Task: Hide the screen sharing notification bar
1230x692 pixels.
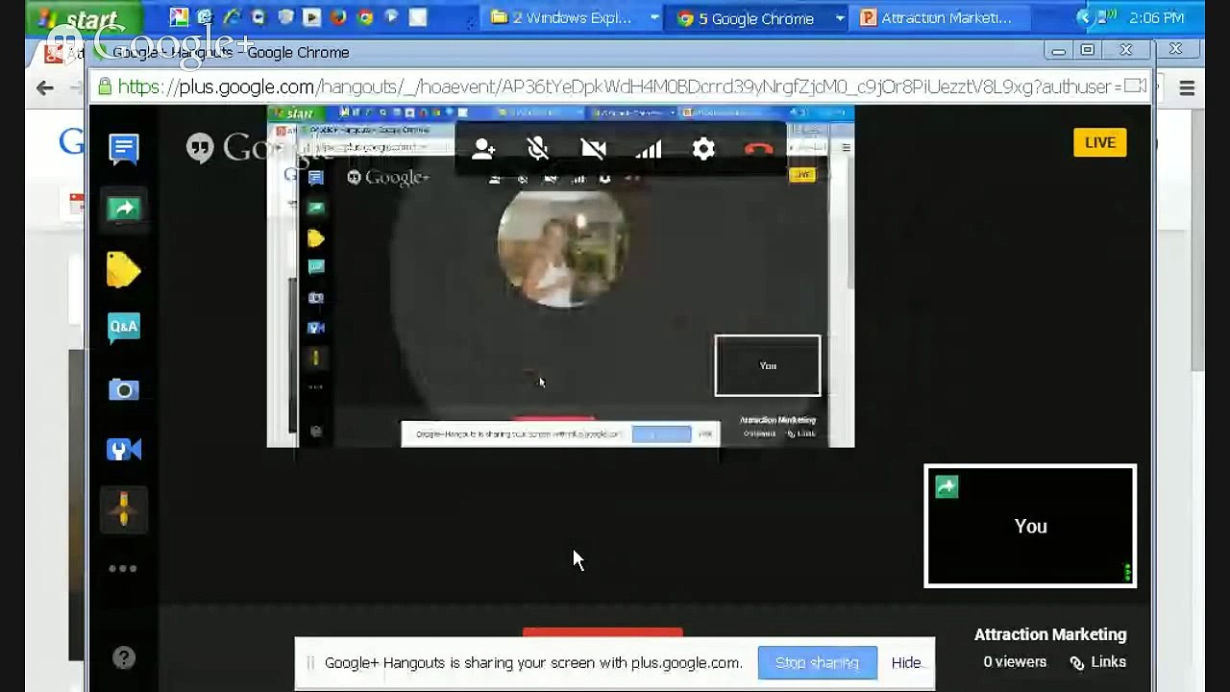Action: coord(906,662)
